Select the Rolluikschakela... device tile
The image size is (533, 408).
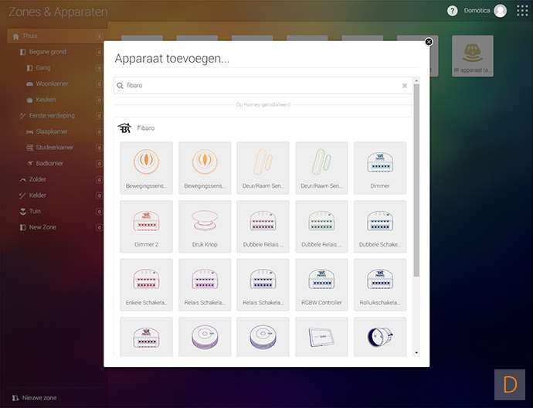coord(380,284)
